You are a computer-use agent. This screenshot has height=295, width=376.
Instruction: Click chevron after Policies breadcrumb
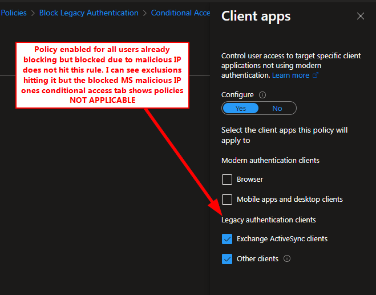[33, 13]
